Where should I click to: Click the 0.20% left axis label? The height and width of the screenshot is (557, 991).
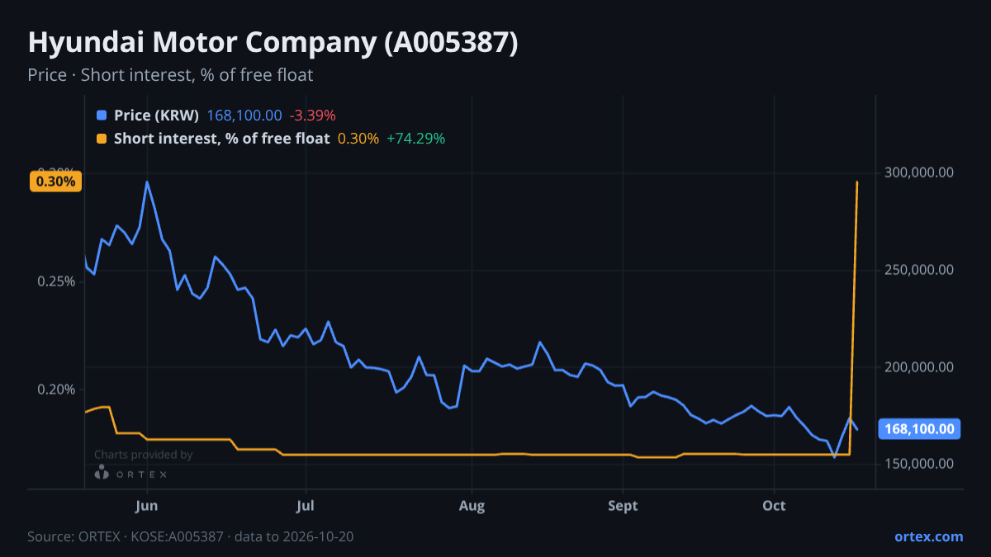coord(56,389)
